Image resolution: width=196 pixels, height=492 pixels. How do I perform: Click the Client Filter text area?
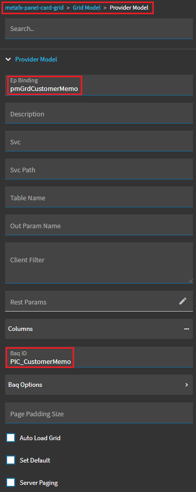click(99, 263)
